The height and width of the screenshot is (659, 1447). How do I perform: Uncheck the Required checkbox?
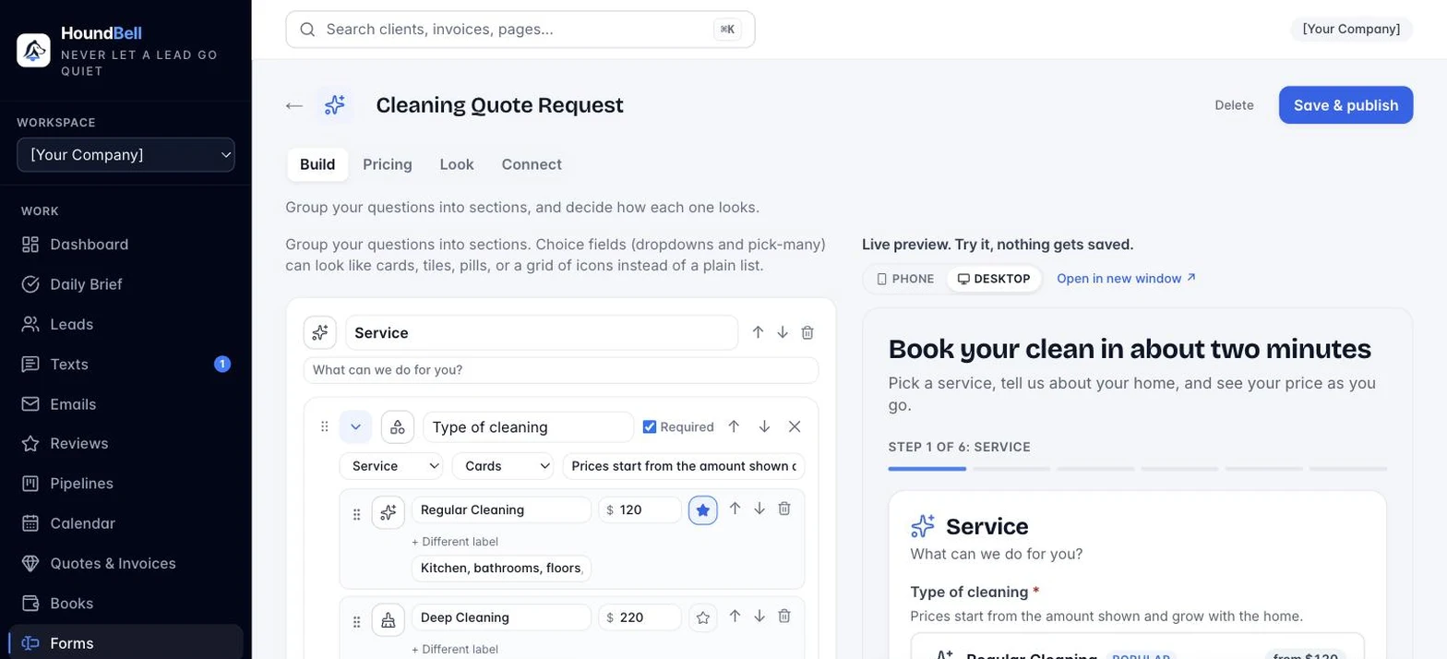tap(650, 426)
